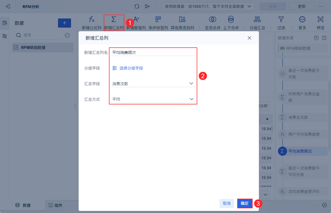Switch to the 组件 bottom tab

55,205
